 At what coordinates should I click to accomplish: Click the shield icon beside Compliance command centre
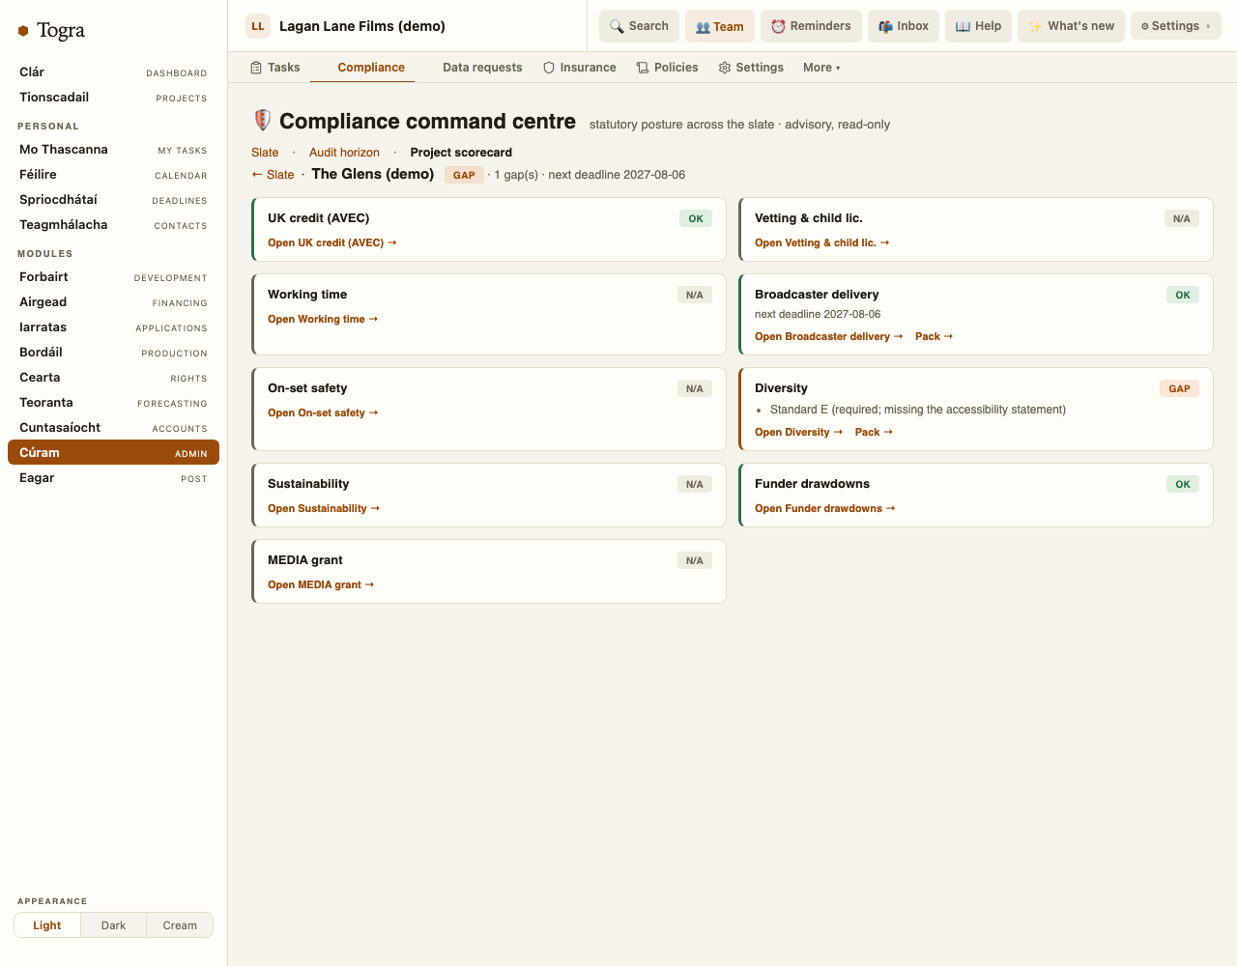tap(262, 121)
